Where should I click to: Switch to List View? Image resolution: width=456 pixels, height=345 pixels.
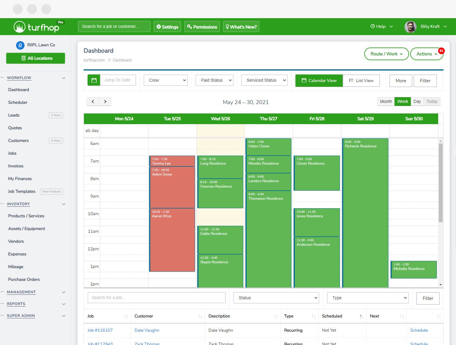click(361, 80)
